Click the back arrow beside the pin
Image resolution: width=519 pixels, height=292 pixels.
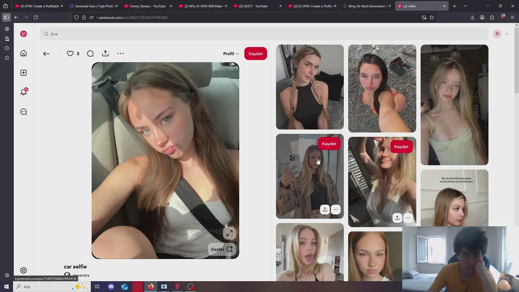point(46,54)
